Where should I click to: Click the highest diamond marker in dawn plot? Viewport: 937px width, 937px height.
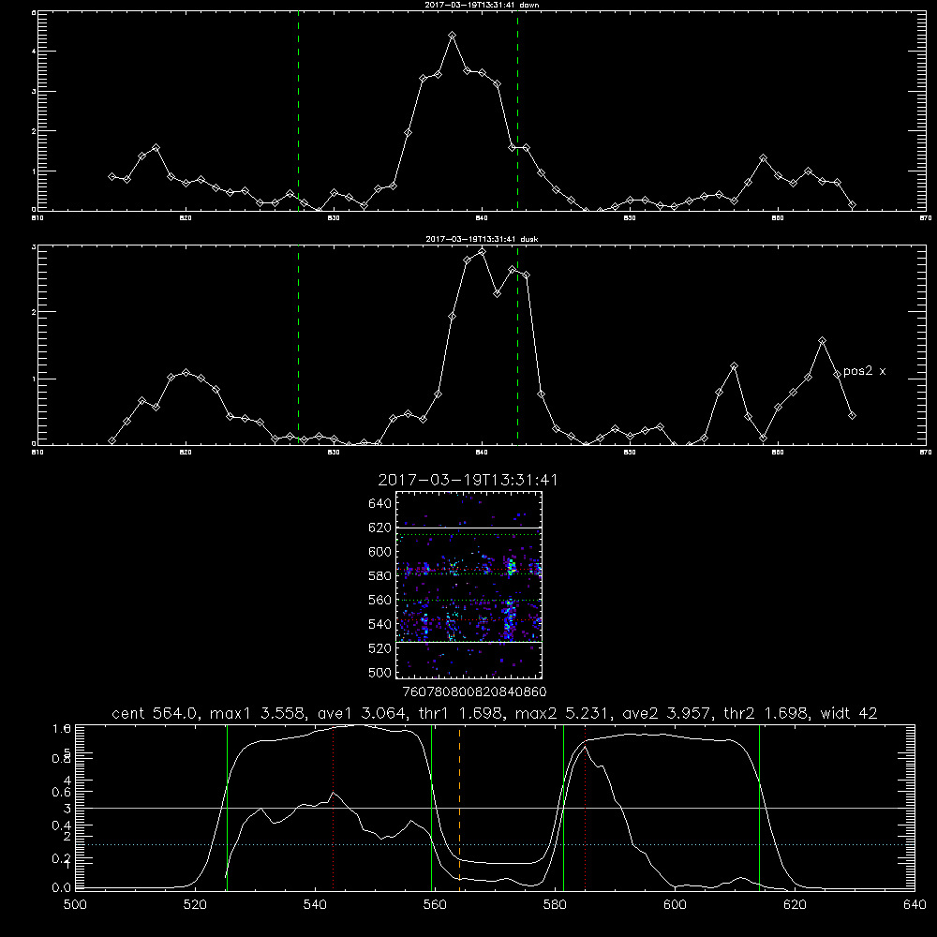pos(453,36)
